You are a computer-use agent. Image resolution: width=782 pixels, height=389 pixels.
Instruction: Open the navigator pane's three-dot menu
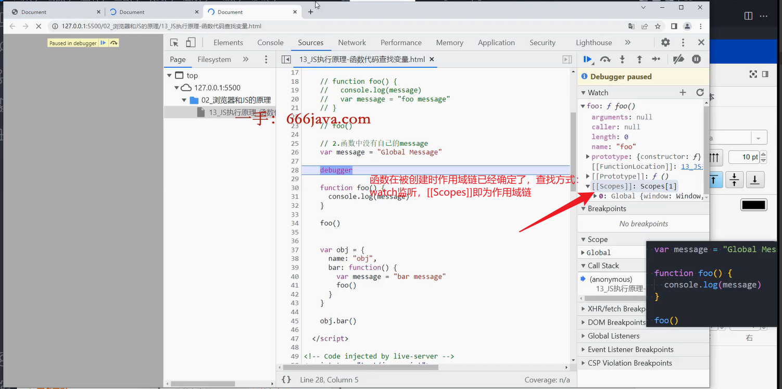266,59
